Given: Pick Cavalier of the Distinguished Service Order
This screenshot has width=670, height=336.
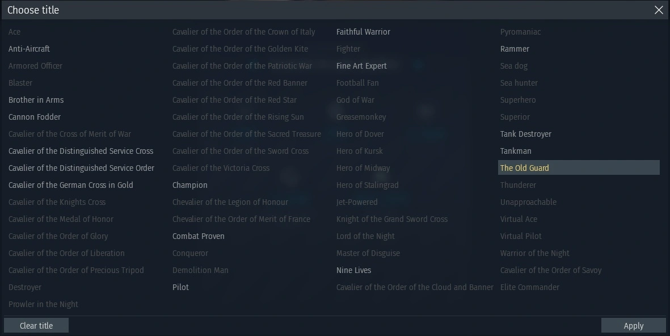Looking at the screenshot, I should (82, 168).
